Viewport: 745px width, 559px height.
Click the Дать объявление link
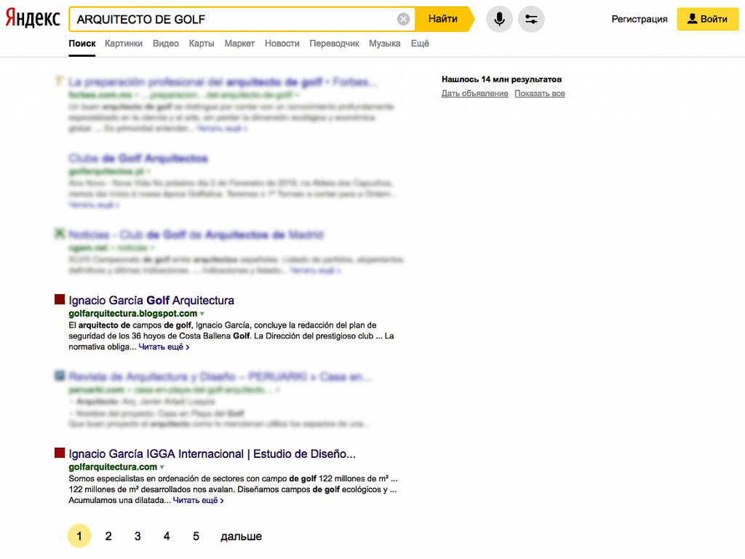(x=474, y=94)
